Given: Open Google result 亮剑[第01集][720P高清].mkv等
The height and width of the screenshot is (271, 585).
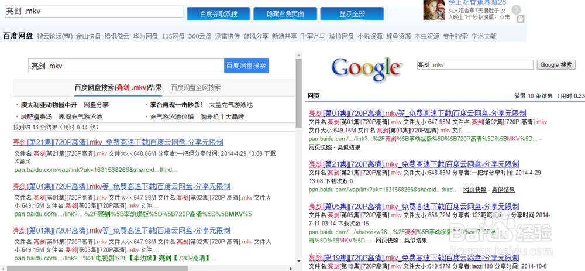Looking at the screenshot, I should point(418,113).
